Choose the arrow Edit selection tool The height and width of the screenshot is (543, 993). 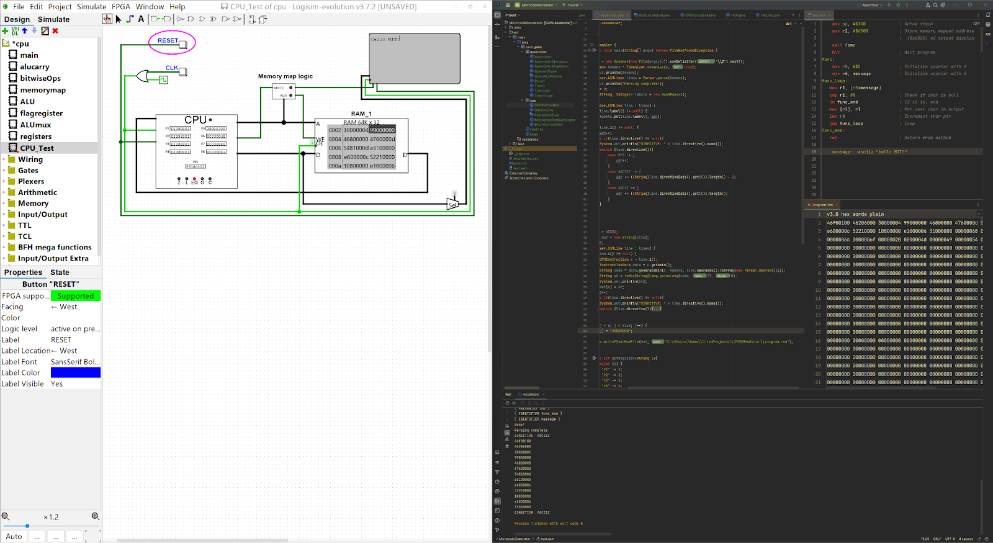point(119,19)
